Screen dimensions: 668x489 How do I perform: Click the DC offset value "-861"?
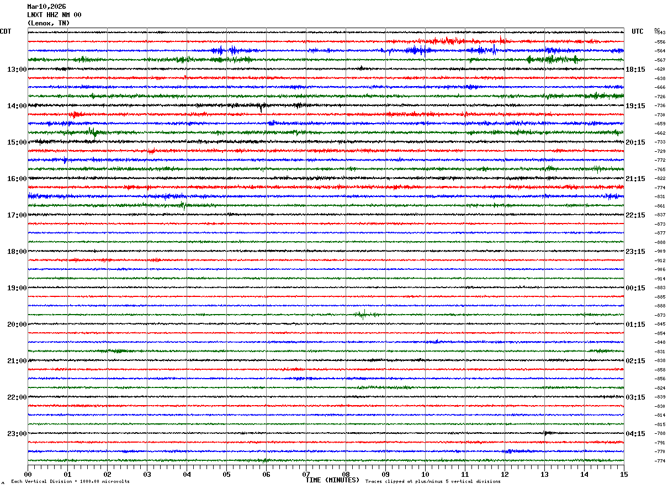click(660, 206)
